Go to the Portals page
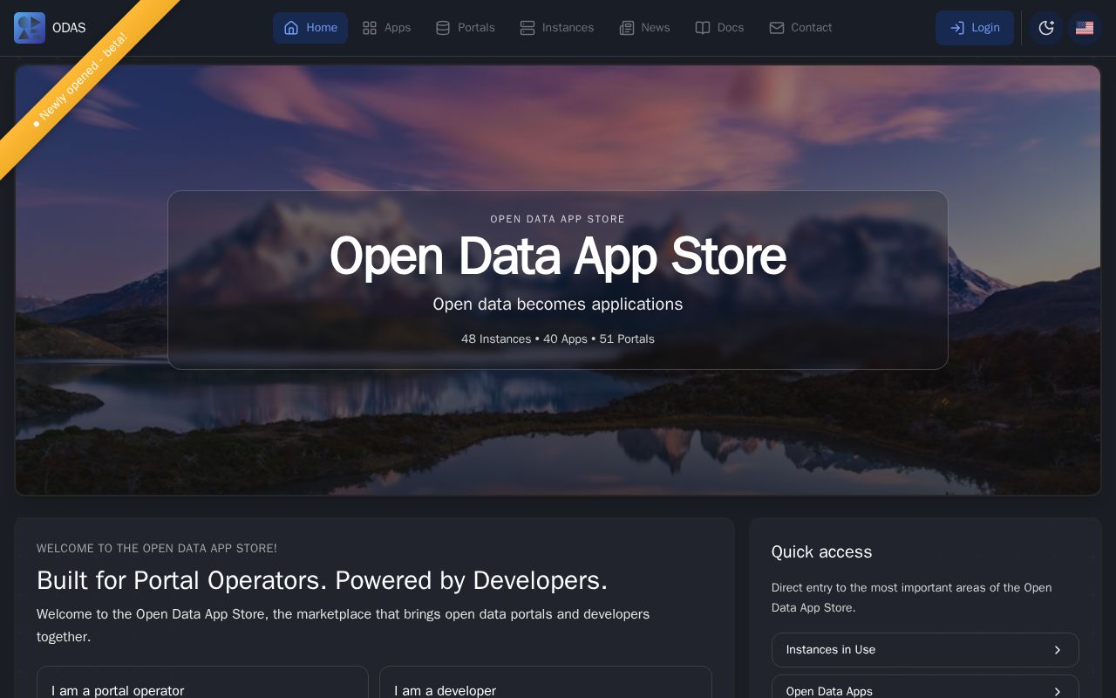Viewport: 1116px width, 698px height. click(465, 28)
